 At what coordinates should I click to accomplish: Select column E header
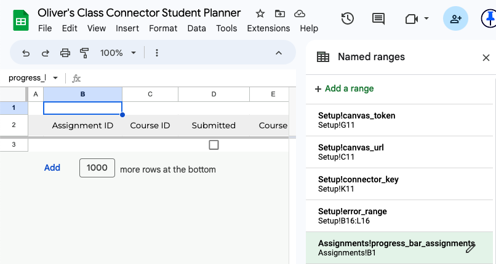(269, 95)
